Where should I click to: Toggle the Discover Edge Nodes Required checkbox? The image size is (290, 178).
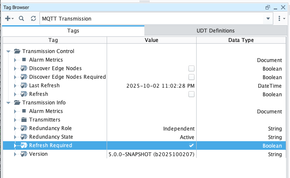[x=191, y=77]
